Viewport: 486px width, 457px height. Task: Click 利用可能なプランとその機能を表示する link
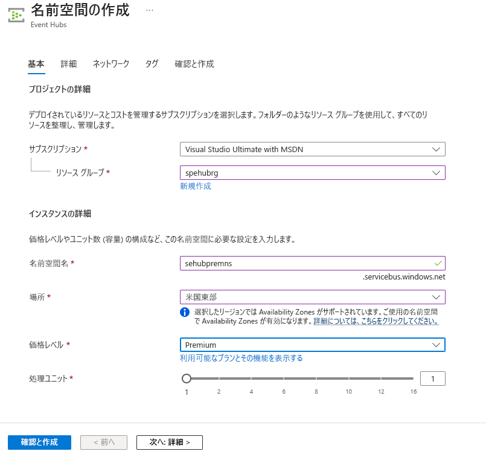tap(241, 358)
